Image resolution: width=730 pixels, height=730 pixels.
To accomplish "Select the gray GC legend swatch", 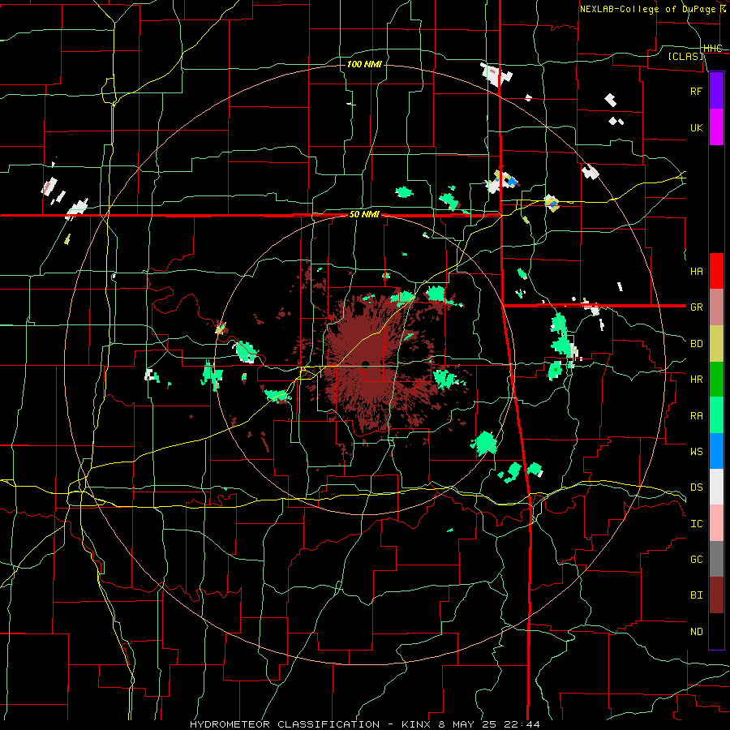I will (x=716, y=559).
